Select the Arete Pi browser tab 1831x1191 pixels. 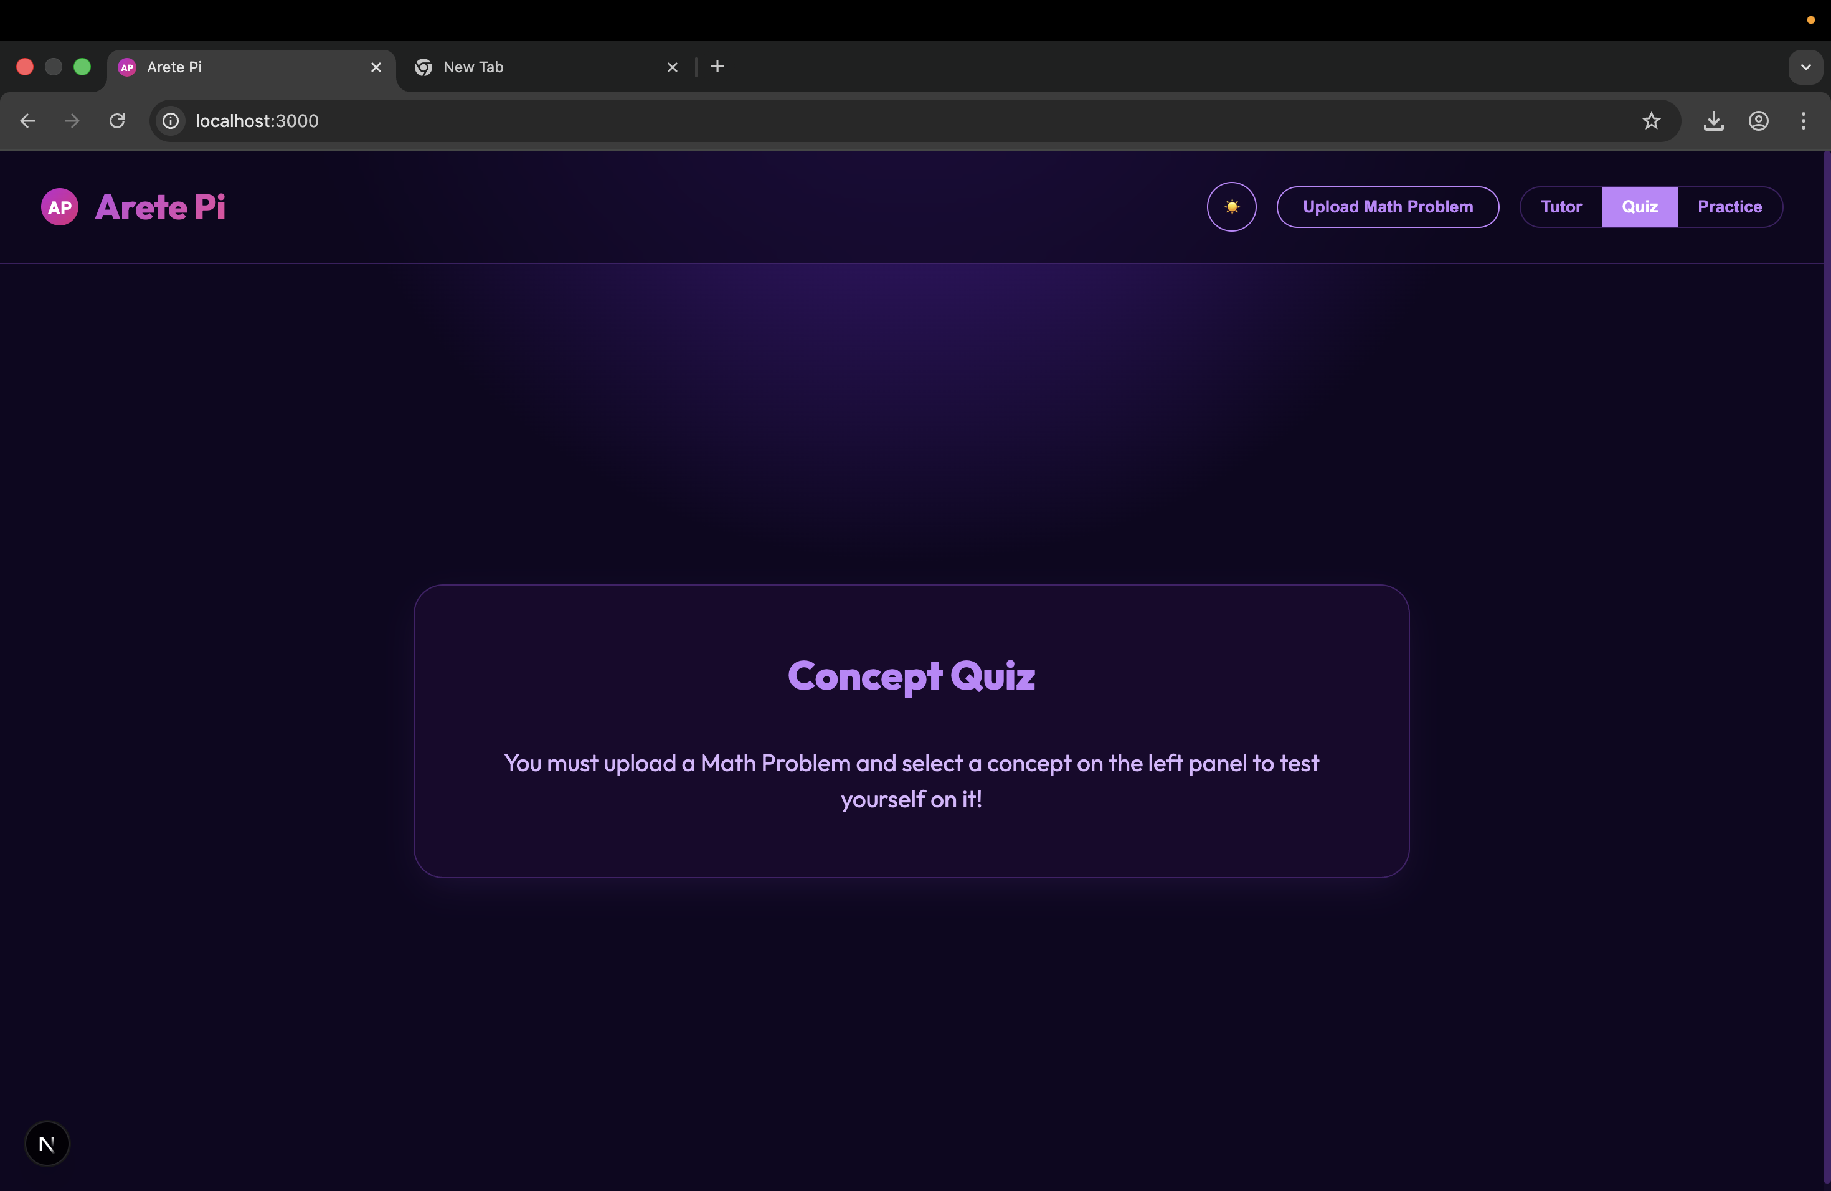tap(250, 67)
